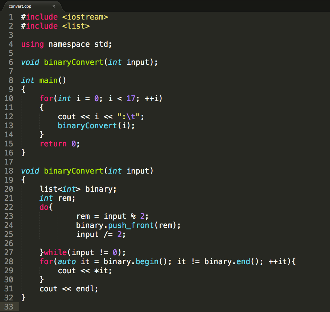Image resolution: width=330 pixels, height=312 pixels.
Task: Click line number 10 in the gutter
Action: coord(9,99)
